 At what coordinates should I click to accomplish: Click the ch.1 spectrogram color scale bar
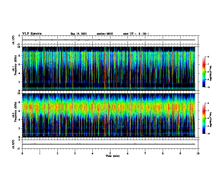click(x=204, y=72)
